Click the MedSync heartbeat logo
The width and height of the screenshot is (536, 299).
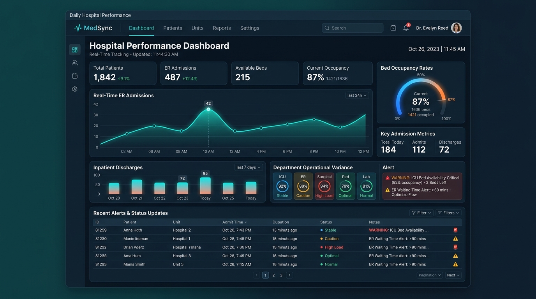click(x=78, y=28)
